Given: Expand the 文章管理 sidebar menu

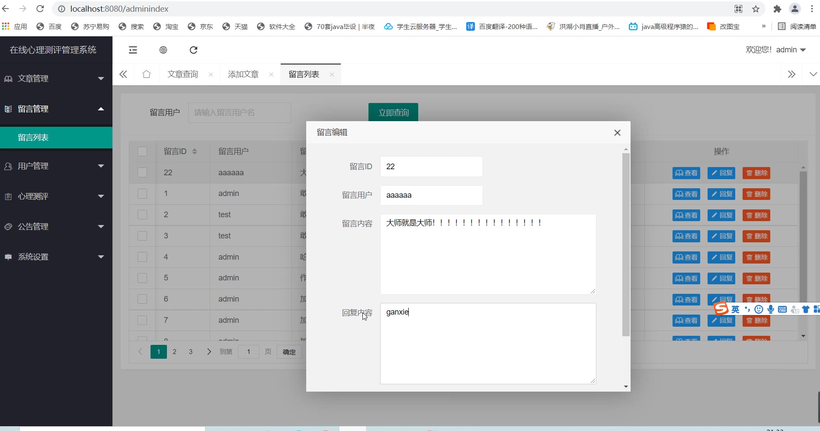Looking at the screenshot, I should 56,79.
